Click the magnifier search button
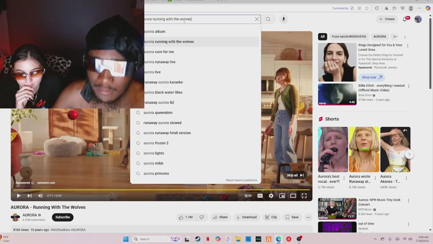433x244 pixels. coord(268,19)
